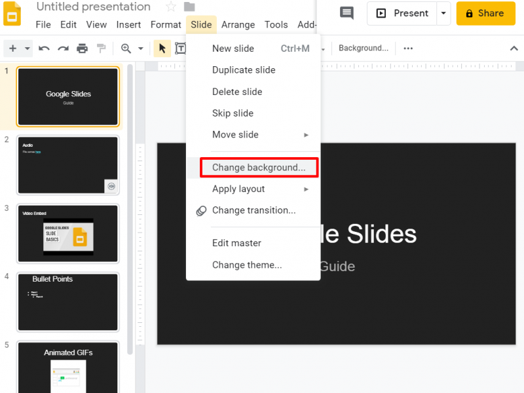Open the Present options dropdown arrow
The height and width of the screenshot is (393, 524).
(443, 13)
